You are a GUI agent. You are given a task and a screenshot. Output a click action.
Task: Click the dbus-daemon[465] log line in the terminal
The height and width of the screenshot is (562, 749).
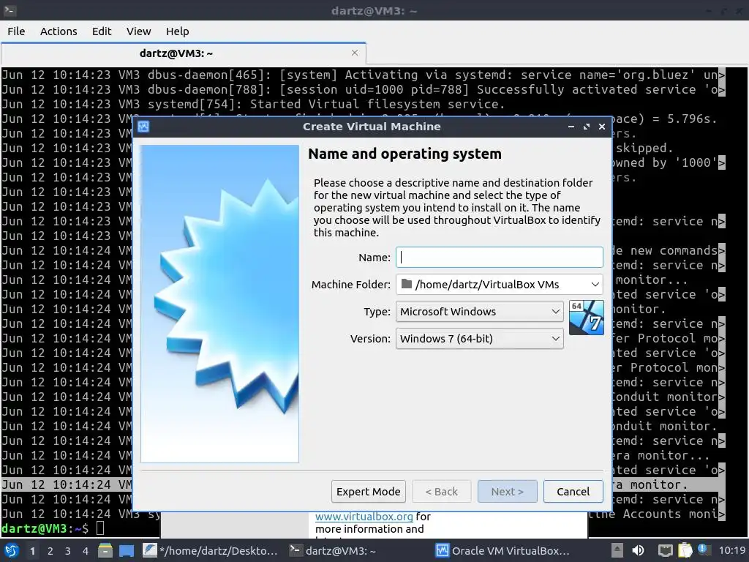[363, 75]
